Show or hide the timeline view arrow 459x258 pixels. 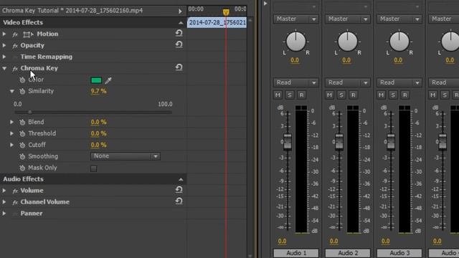[x=180, y=11]
